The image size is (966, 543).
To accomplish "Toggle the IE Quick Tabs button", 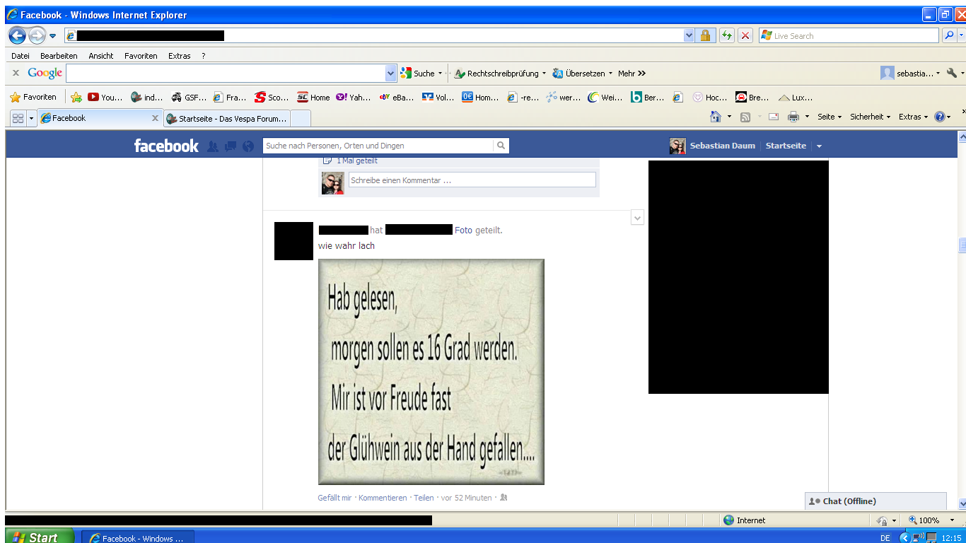I will click(18, 118).
